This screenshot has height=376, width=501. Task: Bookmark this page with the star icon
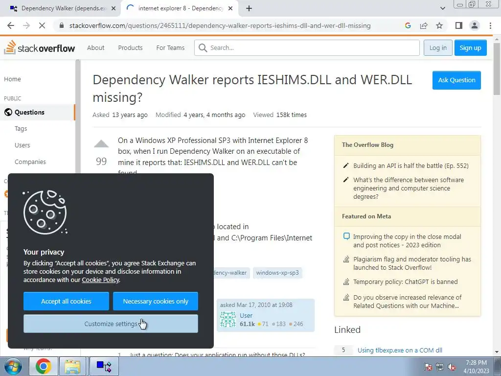[439, 25]
